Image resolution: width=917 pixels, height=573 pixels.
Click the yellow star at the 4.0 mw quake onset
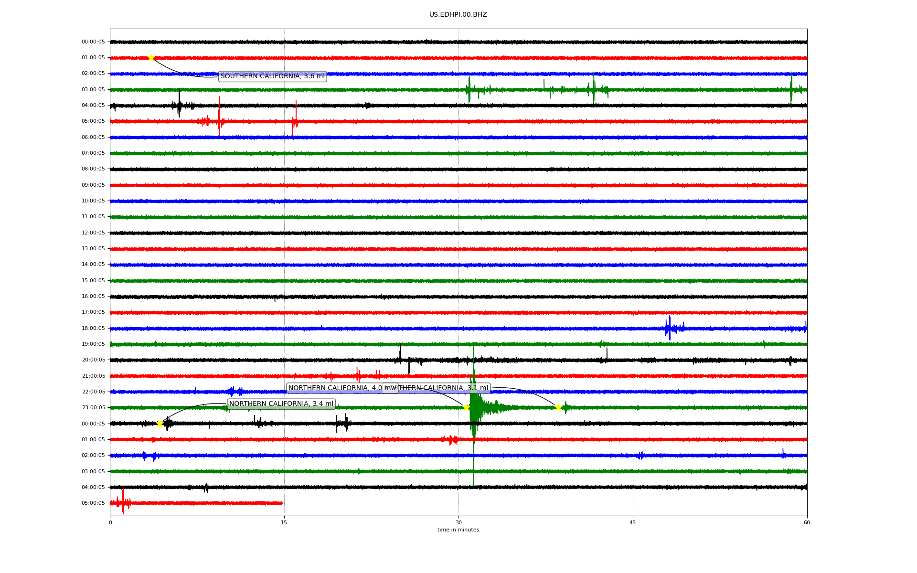[x=466, y=407]
